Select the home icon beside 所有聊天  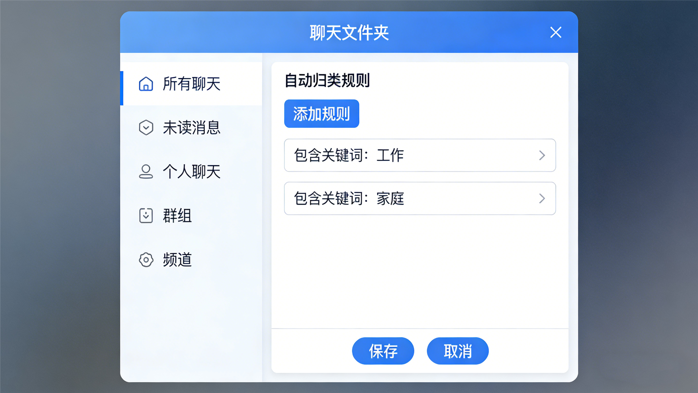coord(146,84)
